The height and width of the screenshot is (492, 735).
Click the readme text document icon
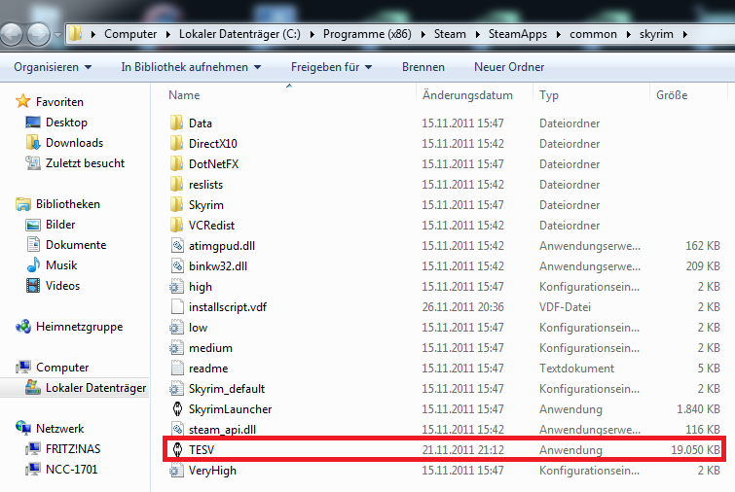[x=177, y=369]
